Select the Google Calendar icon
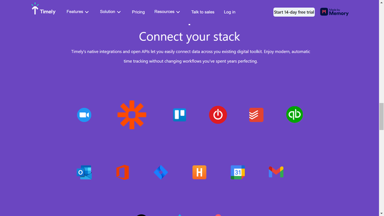384x216 pixels. (238, 172)
